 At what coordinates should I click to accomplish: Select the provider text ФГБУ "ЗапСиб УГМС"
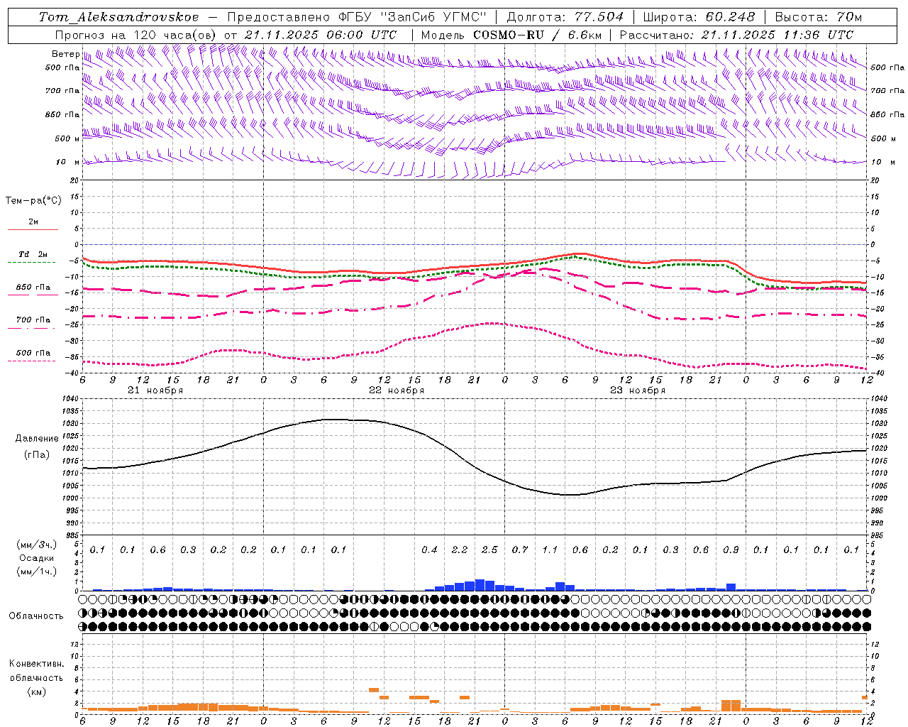tap(411, 17)
